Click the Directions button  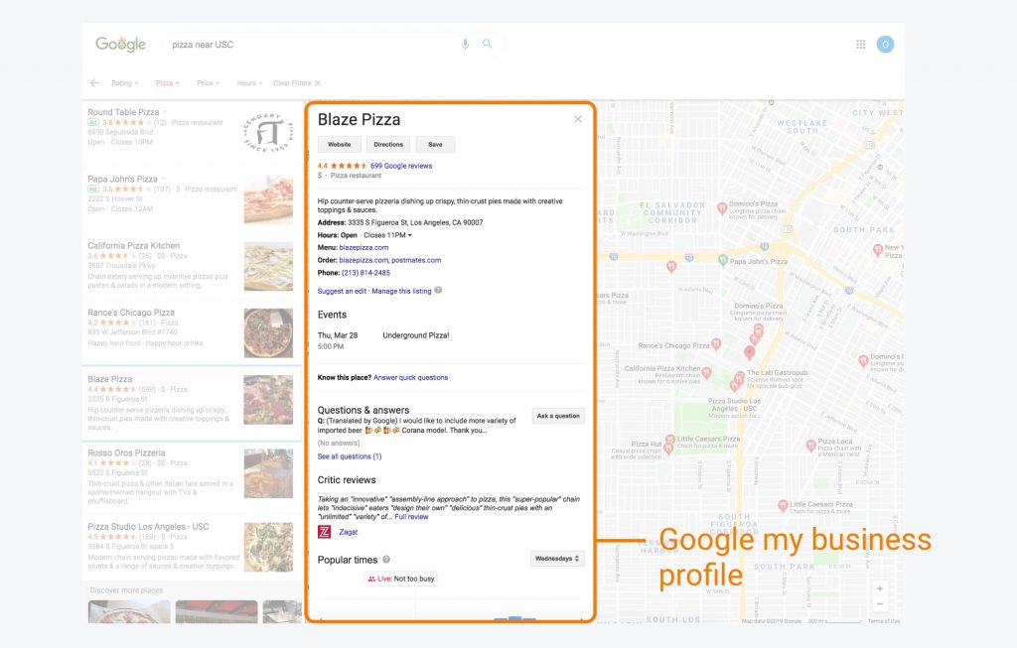click(x=388, y=145)
